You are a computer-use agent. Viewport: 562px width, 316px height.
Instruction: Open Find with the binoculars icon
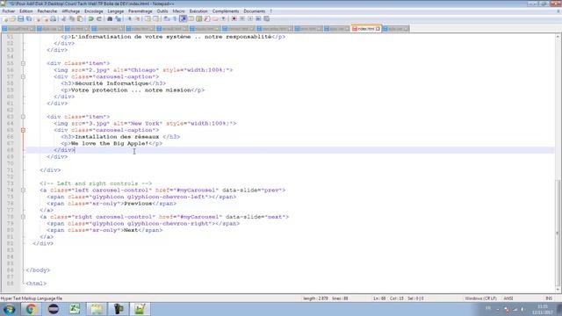[110, 18]
